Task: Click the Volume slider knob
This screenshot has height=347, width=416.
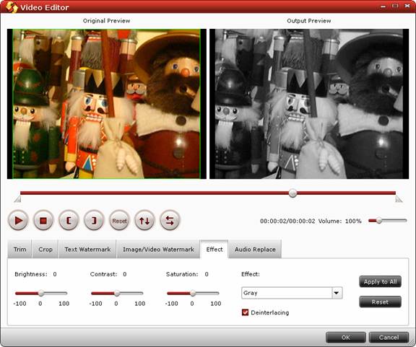Action: (379, 220)
